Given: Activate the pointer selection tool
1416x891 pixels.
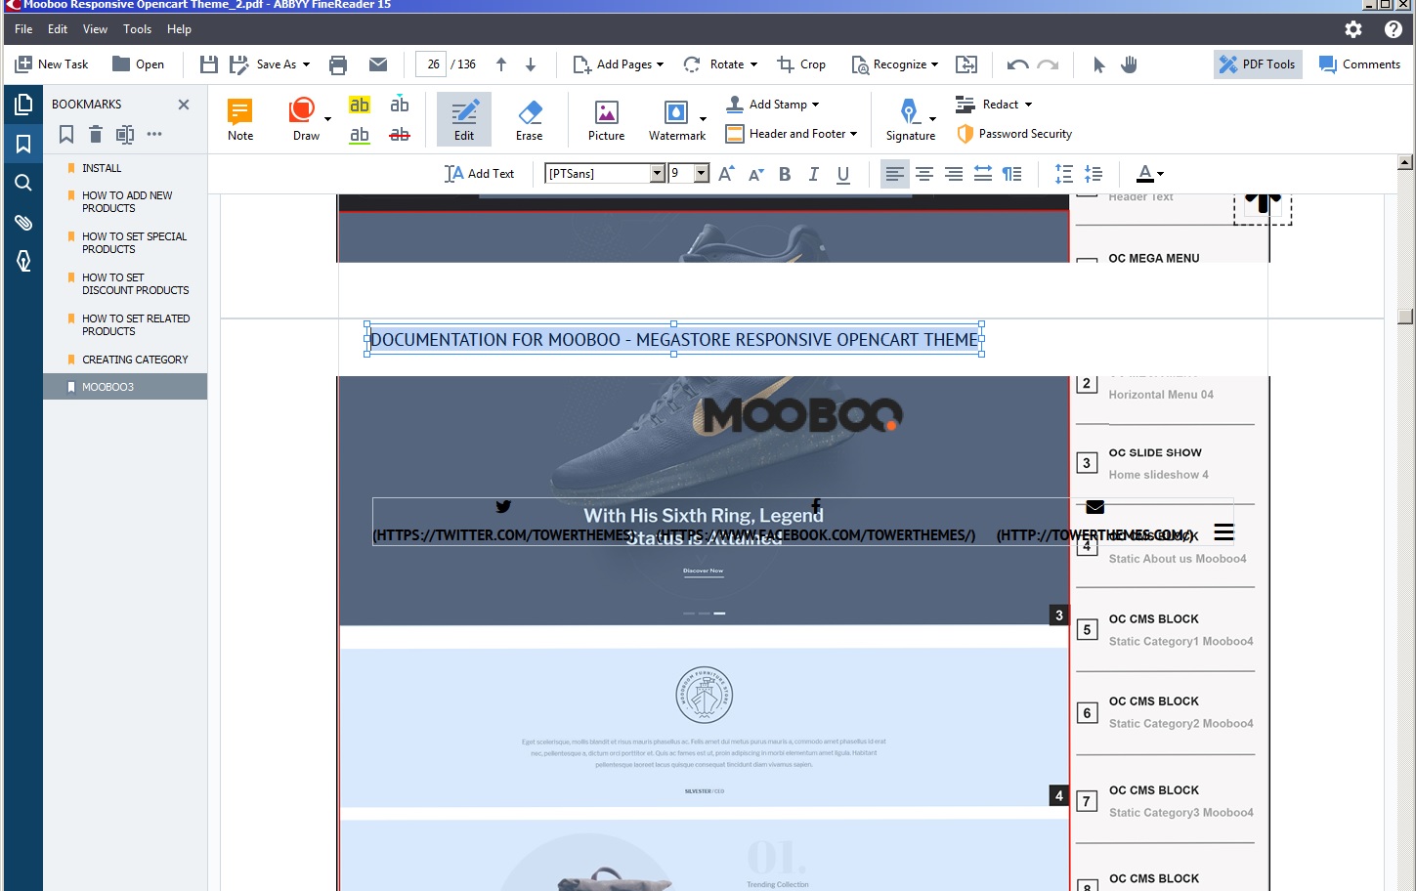Looking at the screenshot, I should (x=1099, y=64).
